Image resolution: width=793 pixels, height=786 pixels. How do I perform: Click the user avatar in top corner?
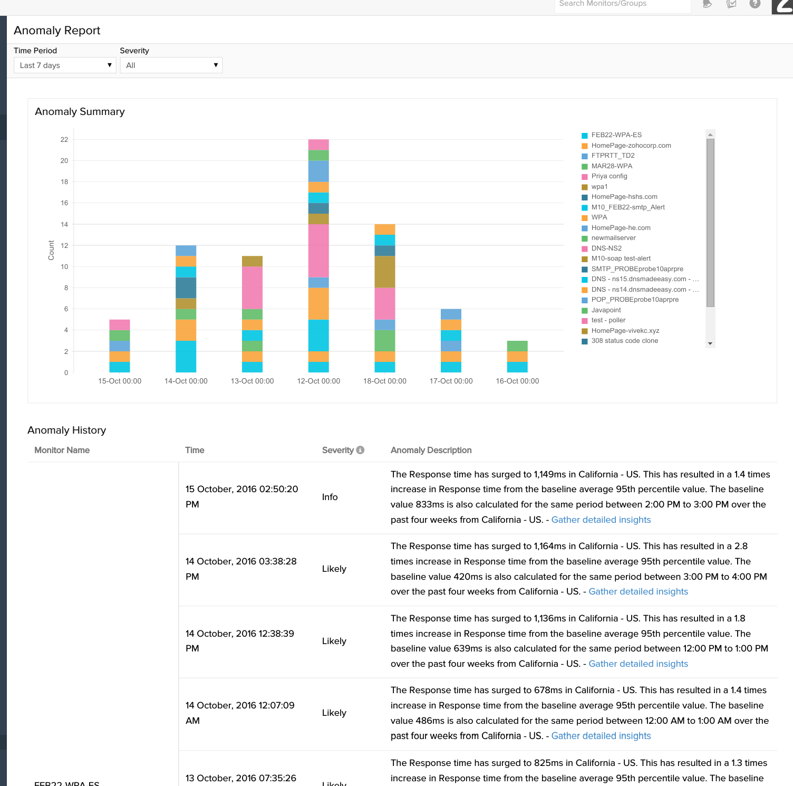782,5
